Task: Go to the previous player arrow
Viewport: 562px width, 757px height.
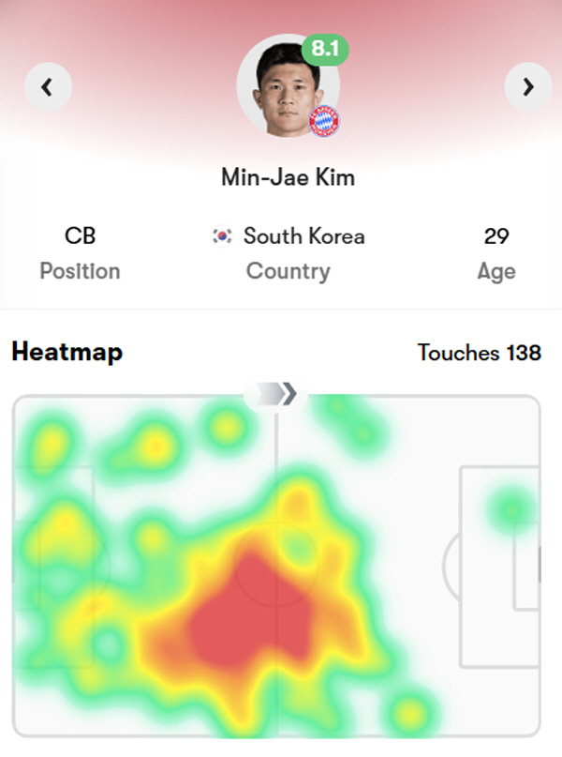Action: (47, 87)
